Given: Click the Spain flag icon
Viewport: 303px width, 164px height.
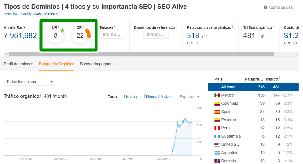Looking at the screenshot, I should pyautogui.click(x=217, y=112).
